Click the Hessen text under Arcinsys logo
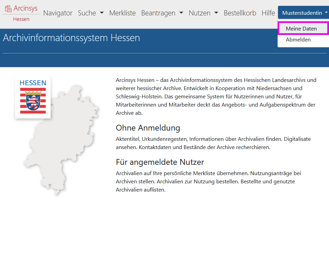 (x=21, y=19)
